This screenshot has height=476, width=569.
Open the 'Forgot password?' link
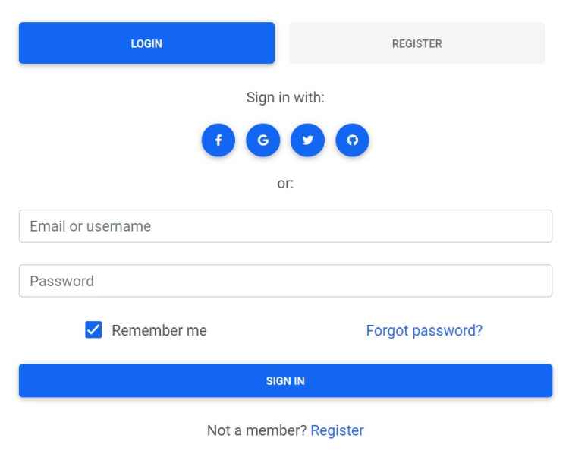tap(424, 330)
